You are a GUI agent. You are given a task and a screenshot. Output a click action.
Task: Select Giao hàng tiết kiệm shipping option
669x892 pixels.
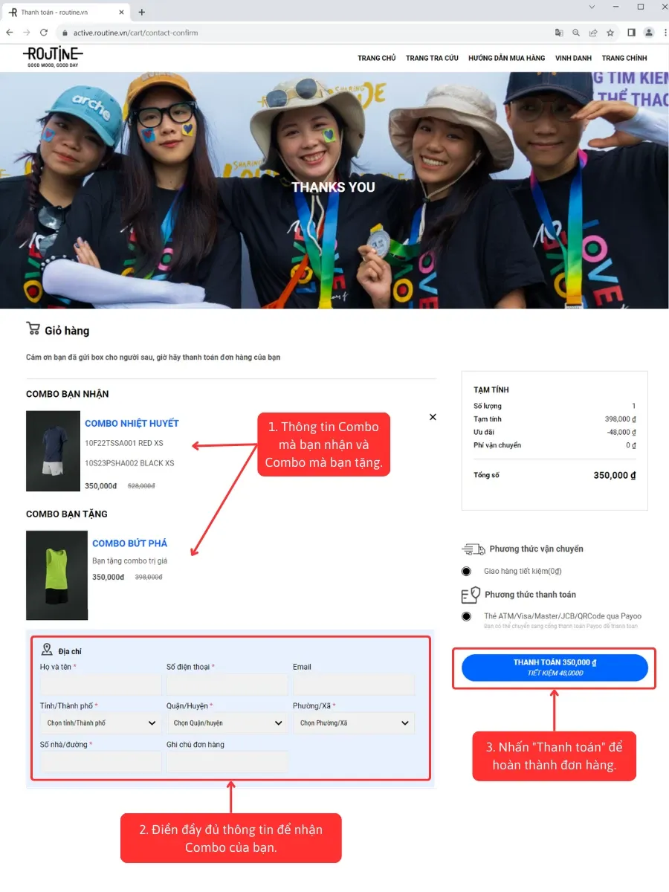coord(466,571)
